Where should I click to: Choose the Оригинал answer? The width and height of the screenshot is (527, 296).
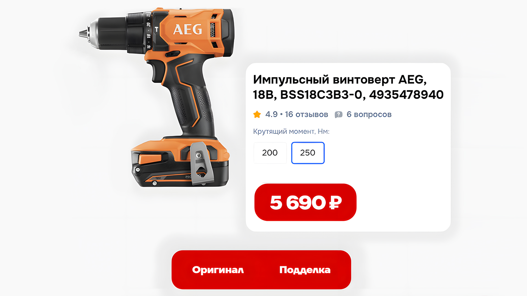(x=218, y=270)
